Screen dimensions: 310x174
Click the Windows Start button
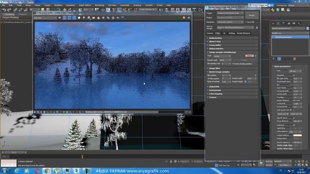click(4, 171)
